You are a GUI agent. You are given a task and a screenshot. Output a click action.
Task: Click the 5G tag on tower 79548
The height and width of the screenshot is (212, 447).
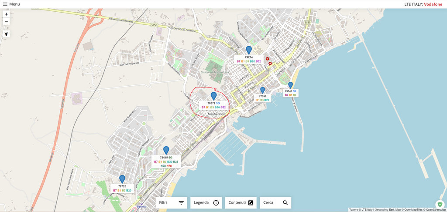295,91
